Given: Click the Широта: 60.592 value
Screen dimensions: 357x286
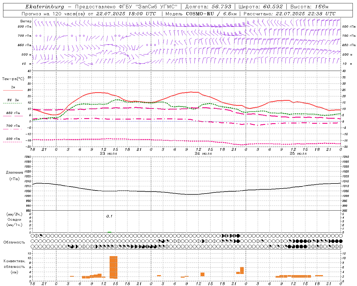Looking at the screenshot, I should click(x=261, y=7).
